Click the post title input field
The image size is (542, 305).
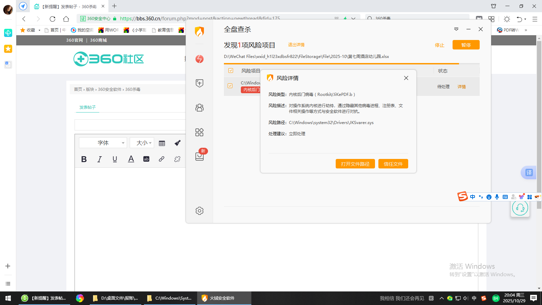tap(130, 125)
